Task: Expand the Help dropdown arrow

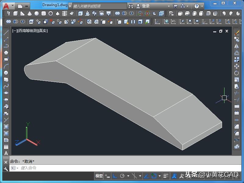Action: [202, 6]
